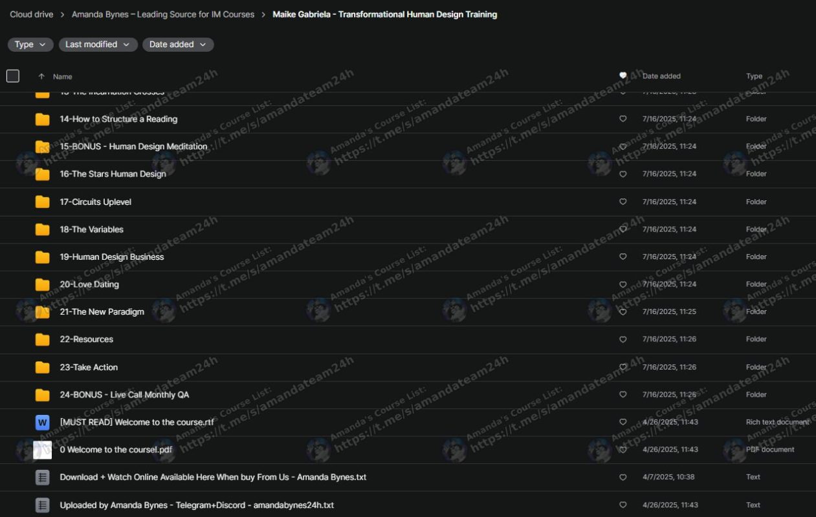The width and height of the screenshot is (816, 517).
Task: Click the folder icon beside 22-Resources
Action: 42,339
